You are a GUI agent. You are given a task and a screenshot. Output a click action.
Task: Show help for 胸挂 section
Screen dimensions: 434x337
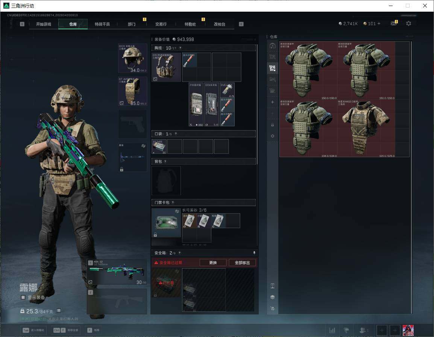pos(180,48)
